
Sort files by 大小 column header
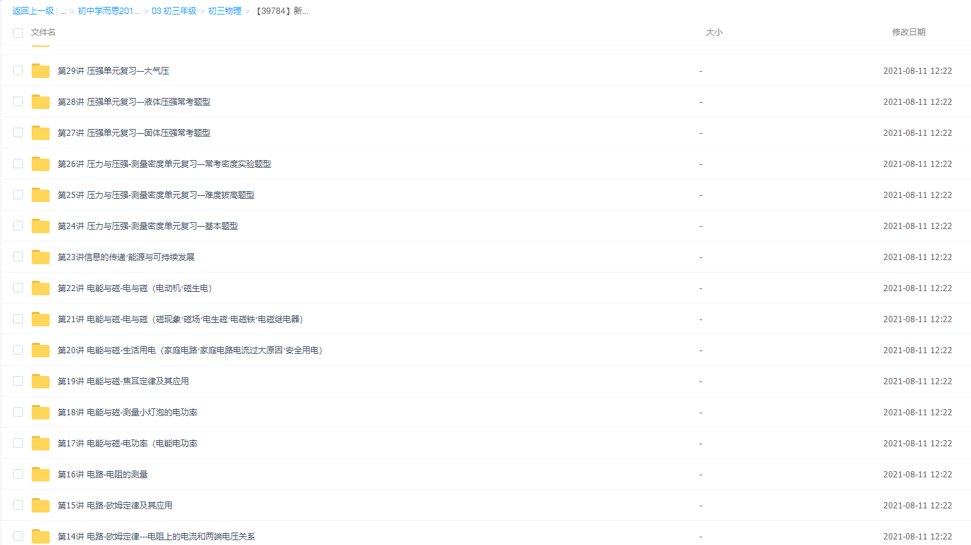(714, 32)
